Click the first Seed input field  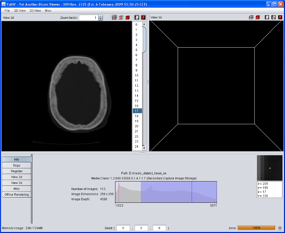pyautogui.click(x=123, y=228)
